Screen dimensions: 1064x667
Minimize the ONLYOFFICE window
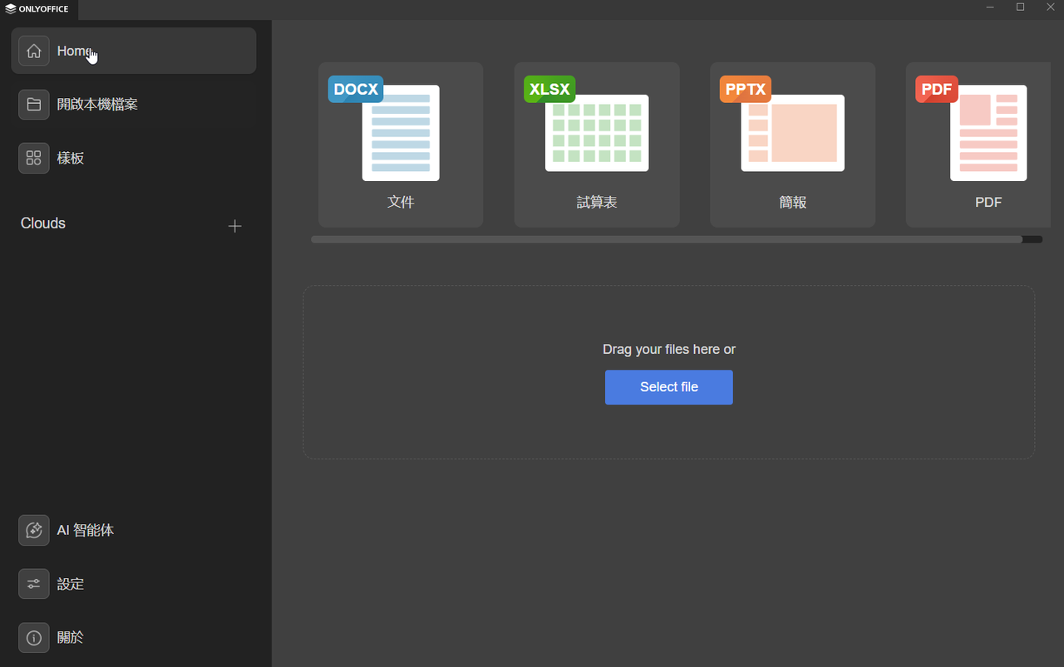(990, 7)
